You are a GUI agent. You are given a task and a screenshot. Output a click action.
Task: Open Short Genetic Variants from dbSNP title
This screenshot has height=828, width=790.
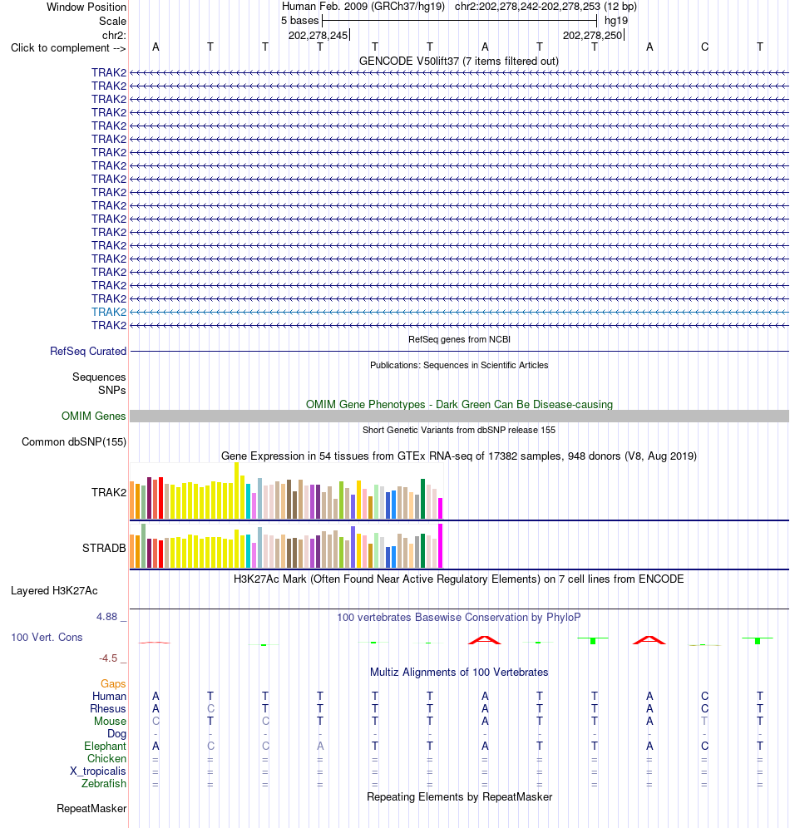[x=459, y=431]
